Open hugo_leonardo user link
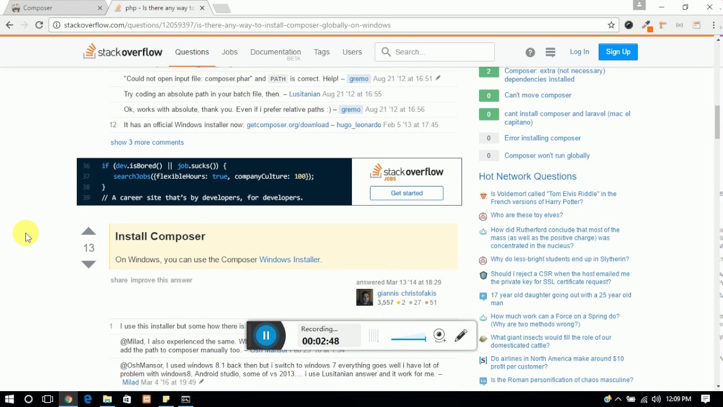The height and width of the screenshot is (407, 723). pos(359,124)
